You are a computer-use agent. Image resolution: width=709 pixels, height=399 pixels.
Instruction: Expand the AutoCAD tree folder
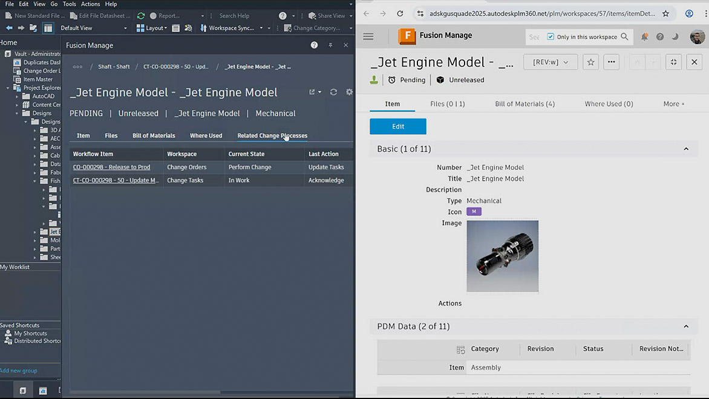tap(17, 96)
